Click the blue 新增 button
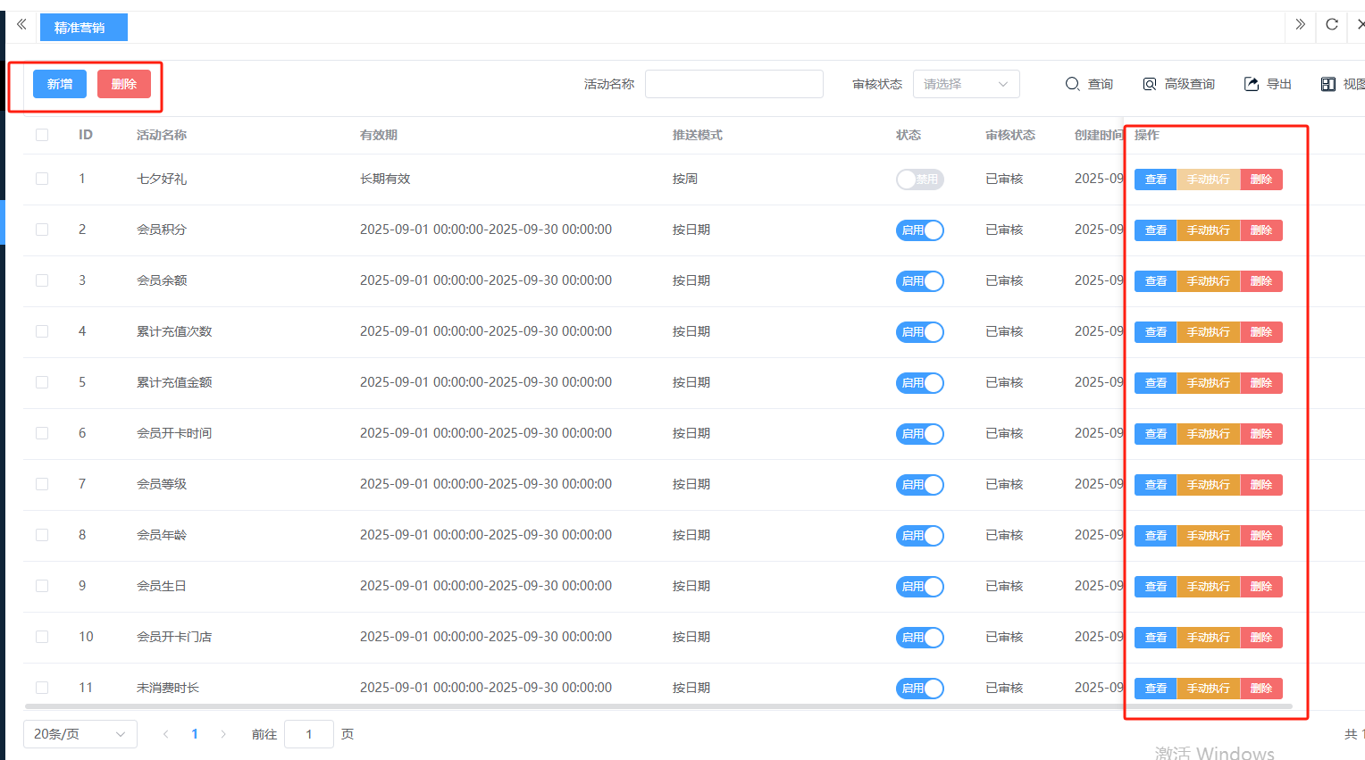The height and width of the screenshot is (760, 1365). click(60, 84)
